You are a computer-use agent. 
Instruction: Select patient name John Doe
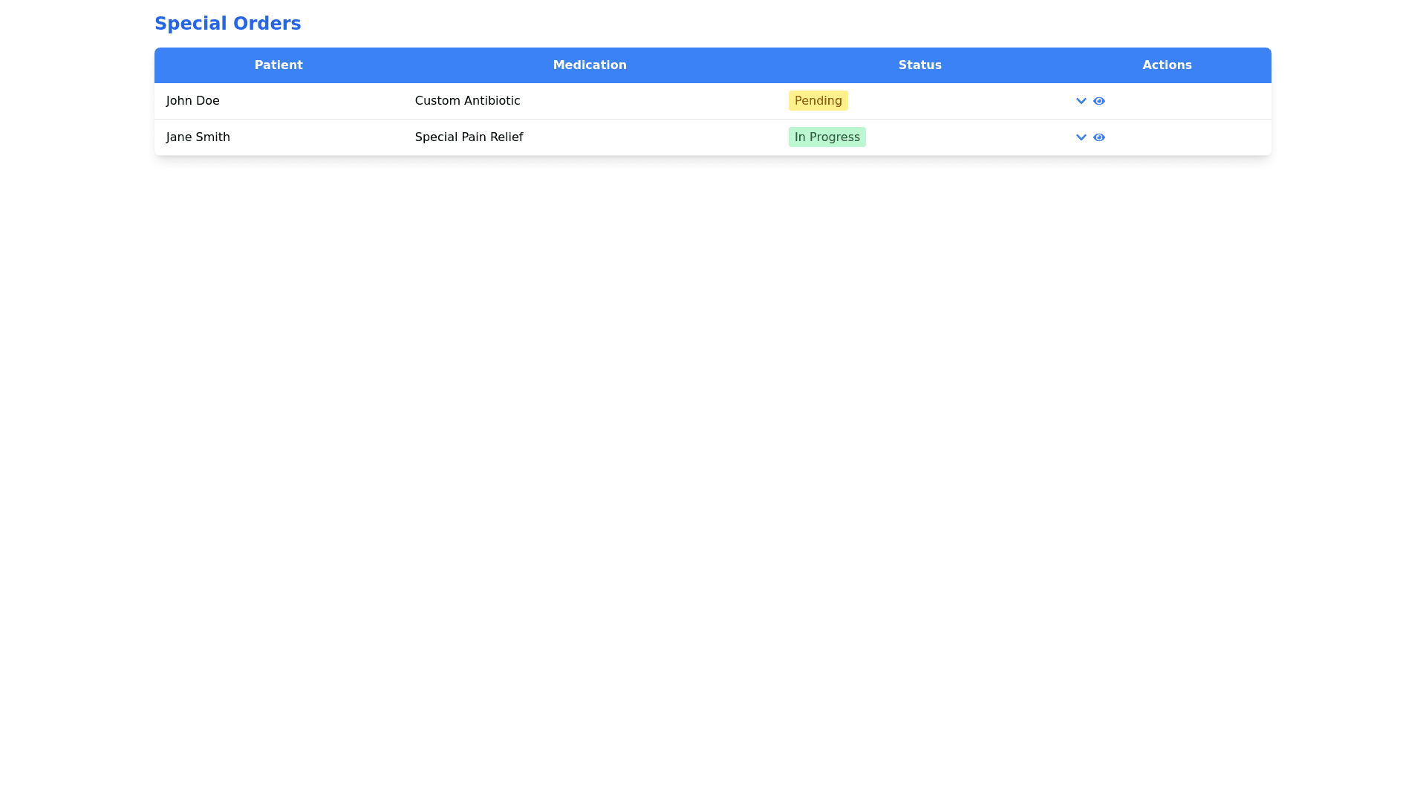pos(192,101)
